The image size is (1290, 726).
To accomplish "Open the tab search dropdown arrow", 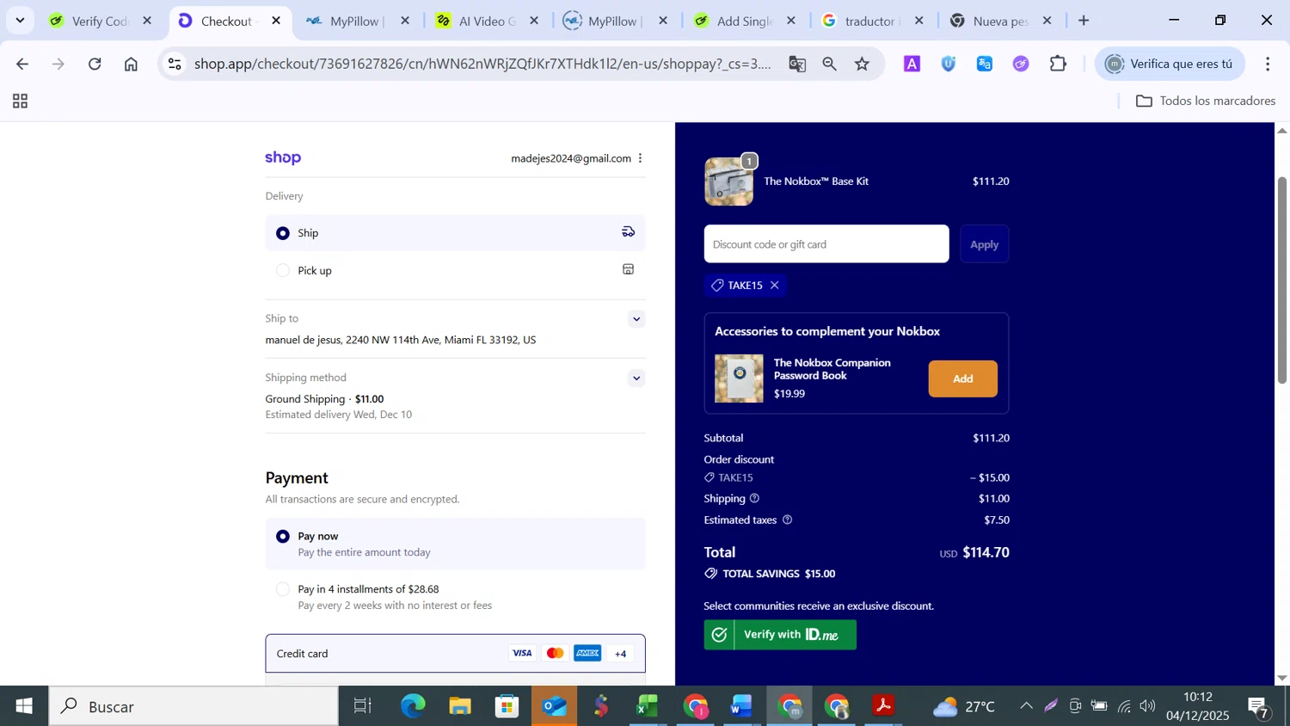I will tap(20, 20).
